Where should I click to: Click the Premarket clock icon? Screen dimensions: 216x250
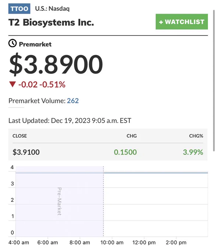tap(13, 43)
